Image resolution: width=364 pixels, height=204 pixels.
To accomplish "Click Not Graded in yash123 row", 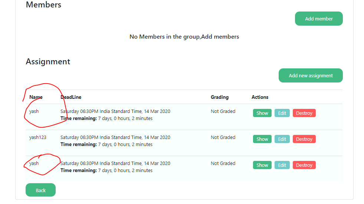I will pyautogui.click(x=223, y=137).
